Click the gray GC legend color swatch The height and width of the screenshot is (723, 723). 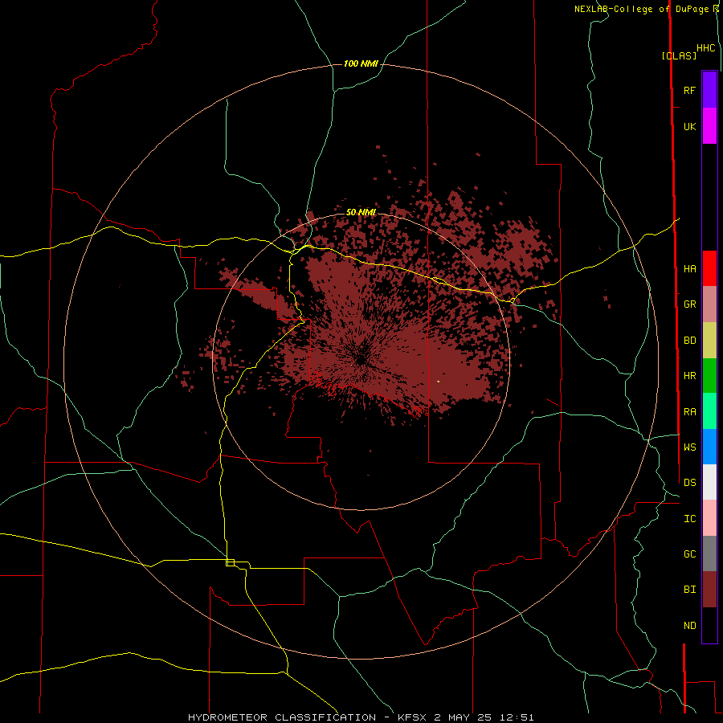[709, 553]
